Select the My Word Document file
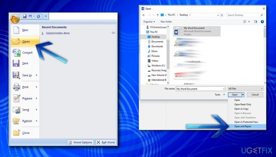The image size is (276, 157). coord(196,31)
